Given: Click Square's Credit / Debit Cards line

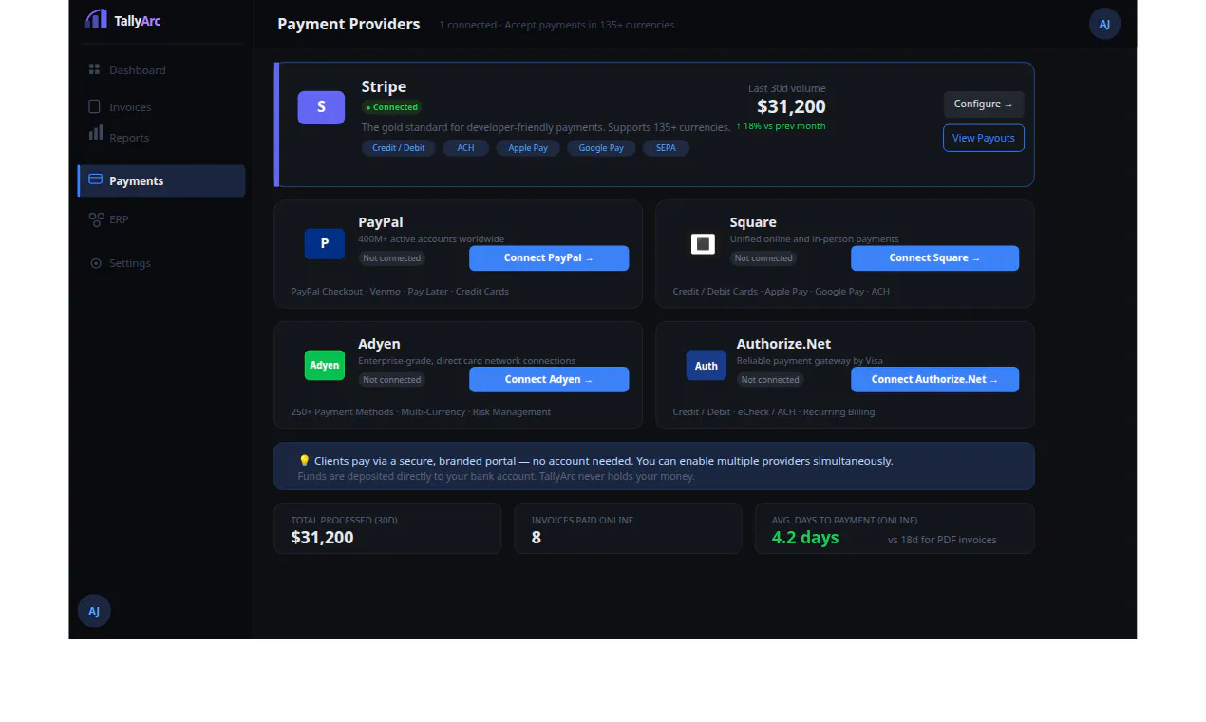Looking at the screenshot, I should (x=782, y=292).
